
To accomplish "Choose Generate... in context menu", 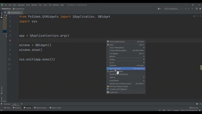I will [x=126, y=66].
